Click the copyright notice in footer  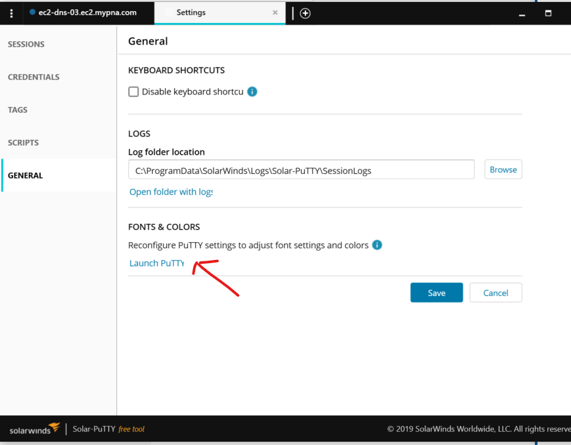point(479,429)
